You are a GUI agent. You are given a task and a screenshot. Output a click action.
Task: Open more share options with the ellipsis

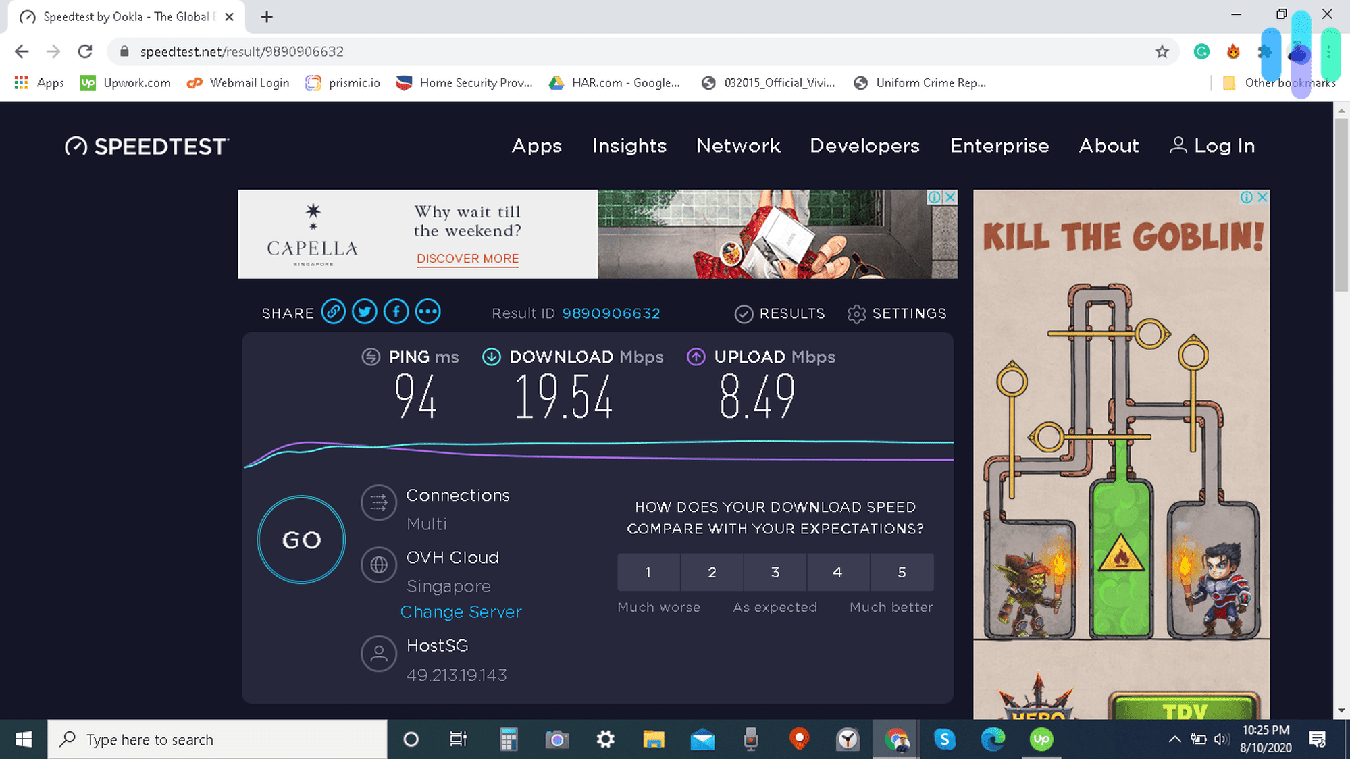coord(427,311)
